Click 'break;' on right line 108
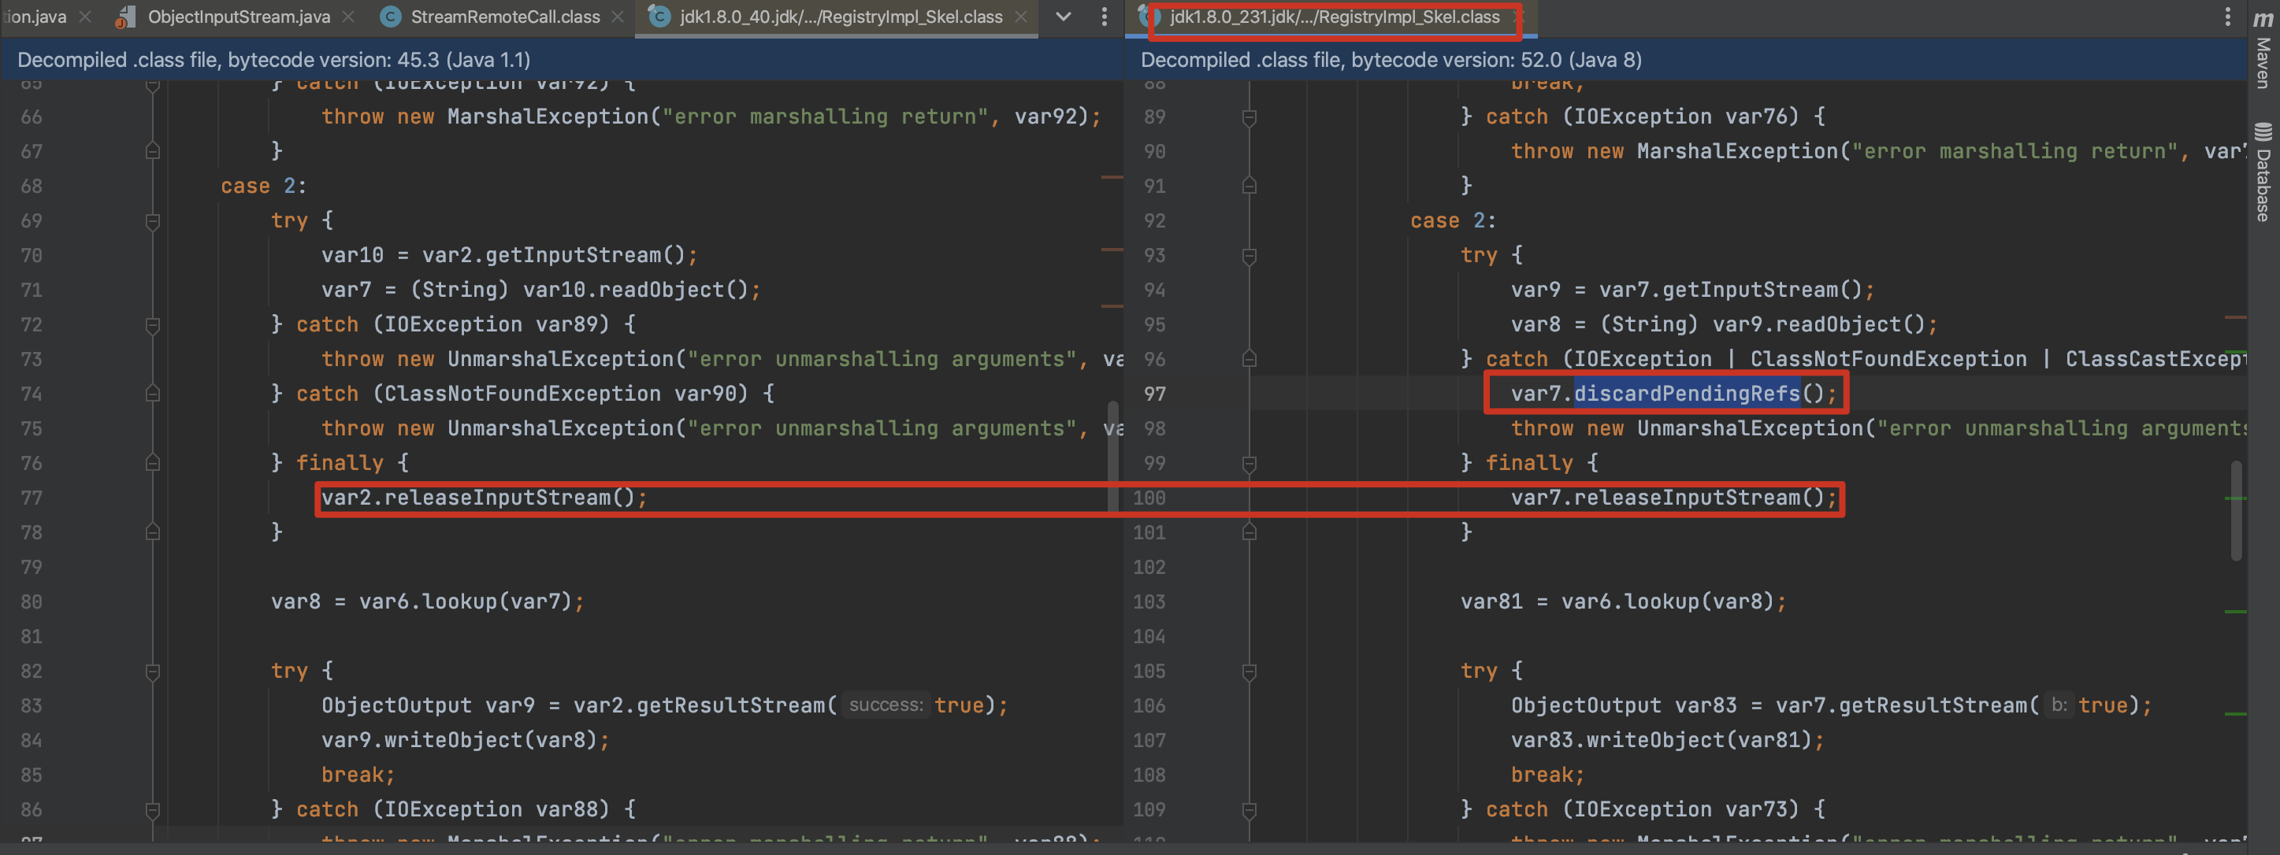This screenshot has height=855, width=2280. point(1548,775)
